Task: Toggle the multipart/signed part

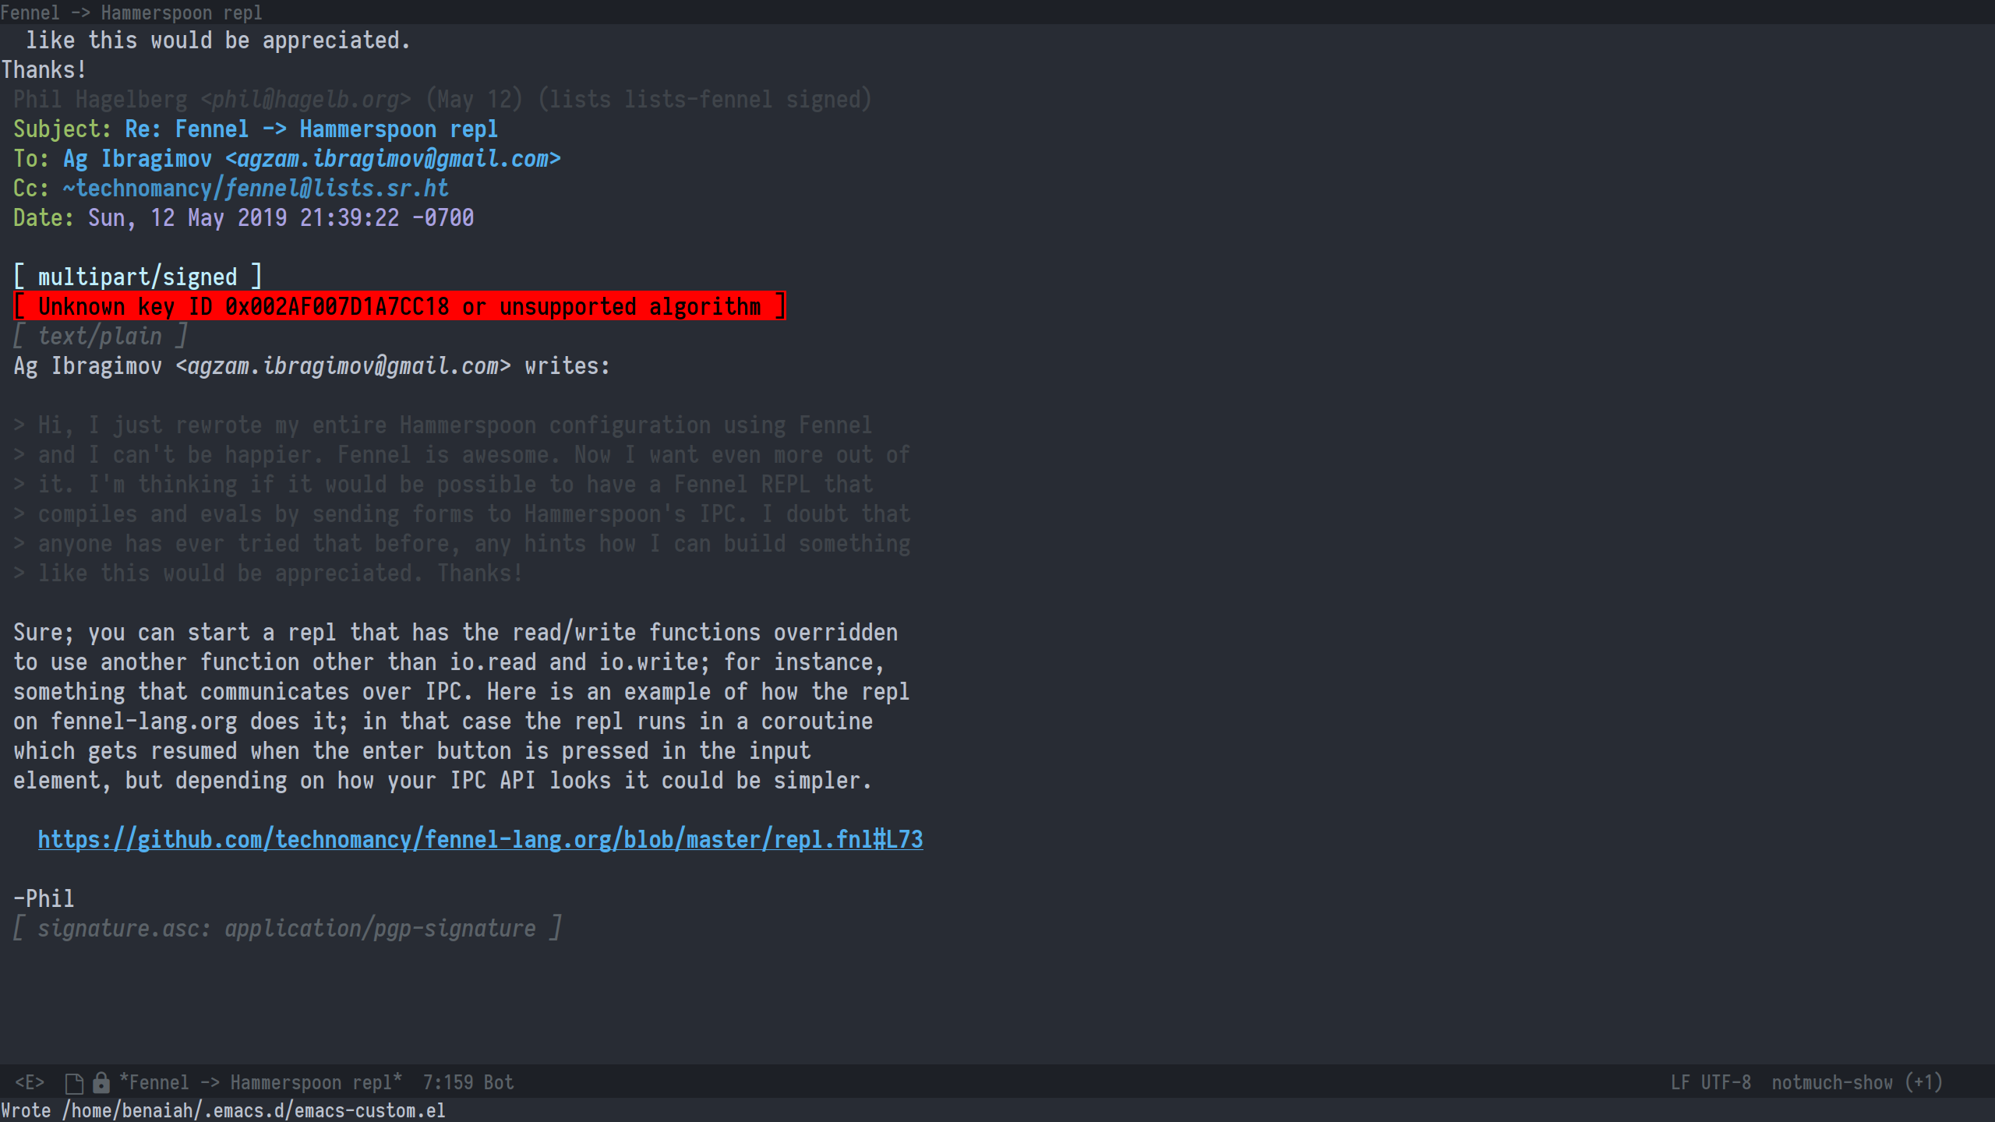Action: 137,276
